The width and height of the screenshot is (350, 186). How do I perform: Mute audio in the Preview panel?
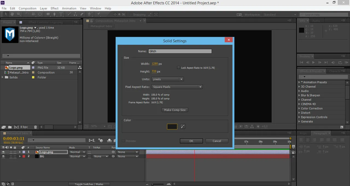tap(333, 62)
